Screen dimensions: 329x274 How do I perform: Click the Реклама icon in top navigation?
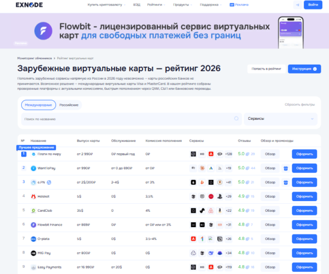tap(232, 4)
